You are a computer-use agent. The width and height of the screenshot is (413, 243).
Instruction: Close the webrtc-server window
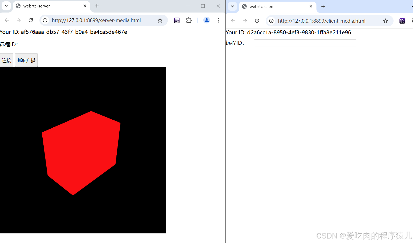point(218,6)
